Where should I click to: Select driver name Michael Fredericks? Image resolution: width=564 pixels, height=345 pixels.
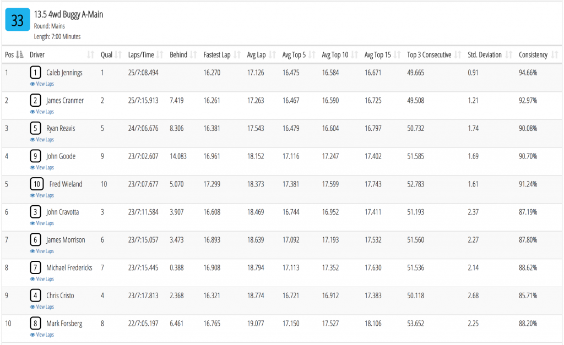coord(69,268)
